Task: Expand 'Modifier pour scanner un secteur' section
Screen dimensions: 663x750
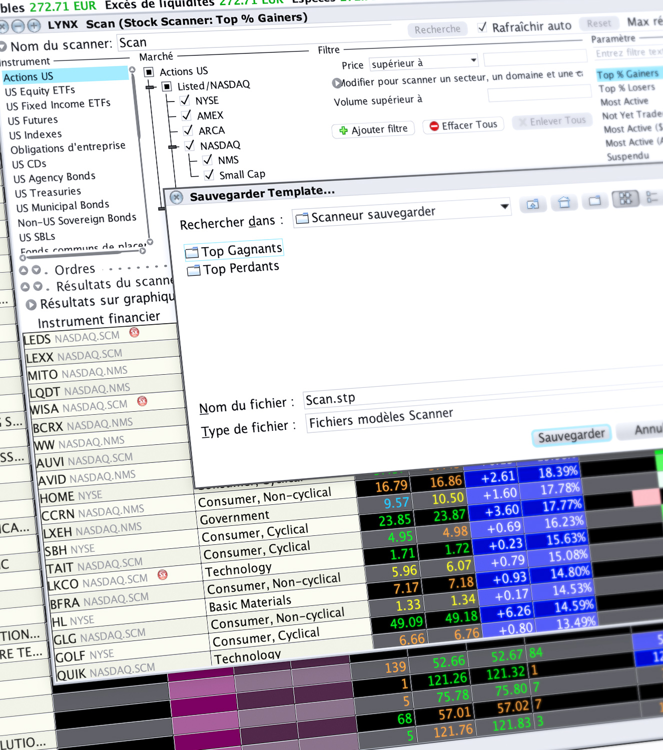Action: point(337,83)
